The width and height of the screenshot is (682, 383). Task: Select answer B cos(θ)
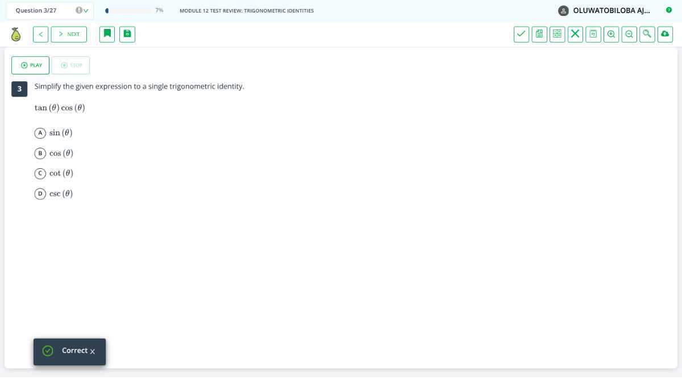54,153
